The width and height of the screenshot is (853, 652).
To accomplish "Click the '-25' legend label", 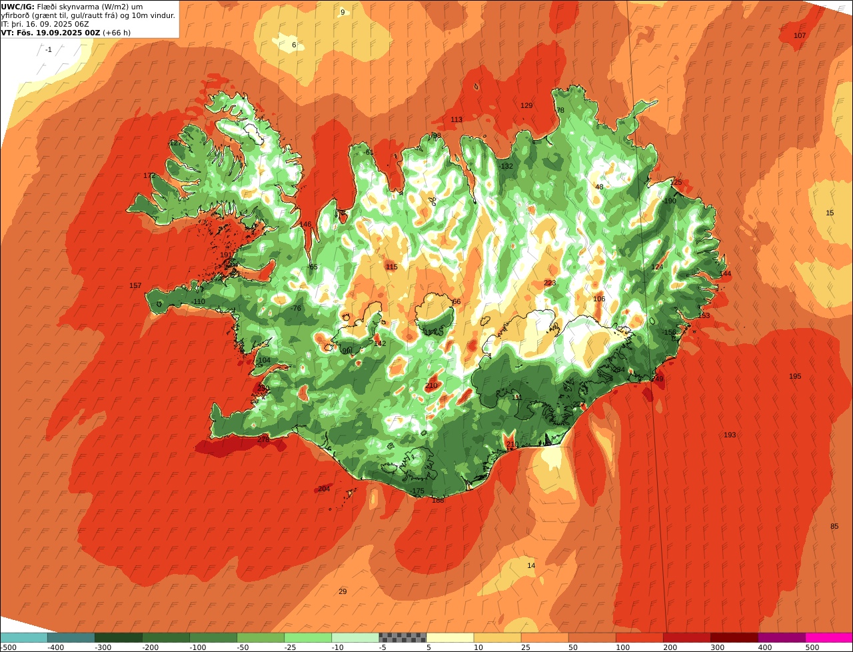I will (x=291, y=647).
